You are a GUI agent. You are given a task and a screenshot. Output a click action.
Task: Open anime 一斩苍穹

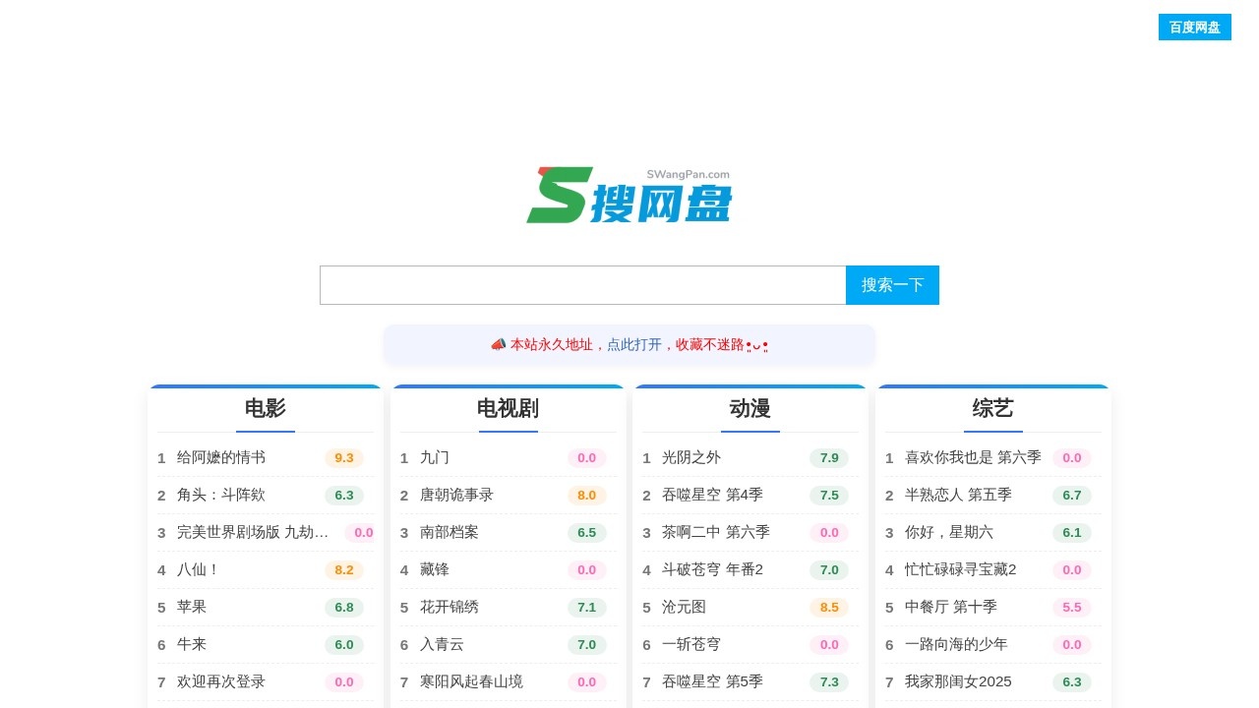(691, 644)
